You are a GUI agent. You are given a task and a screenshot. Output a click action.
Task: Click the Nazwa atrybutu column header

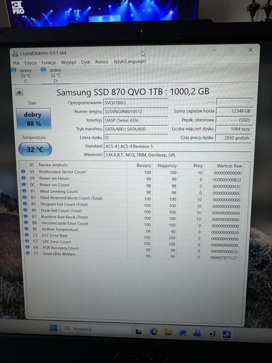(53, 165)
